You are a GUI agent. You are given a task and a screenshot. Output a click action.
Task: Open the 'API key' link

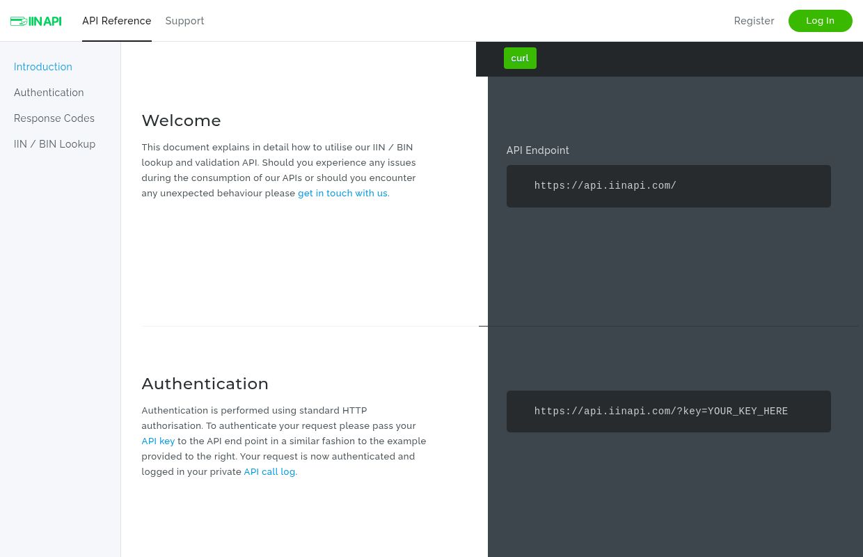(158, 441)
